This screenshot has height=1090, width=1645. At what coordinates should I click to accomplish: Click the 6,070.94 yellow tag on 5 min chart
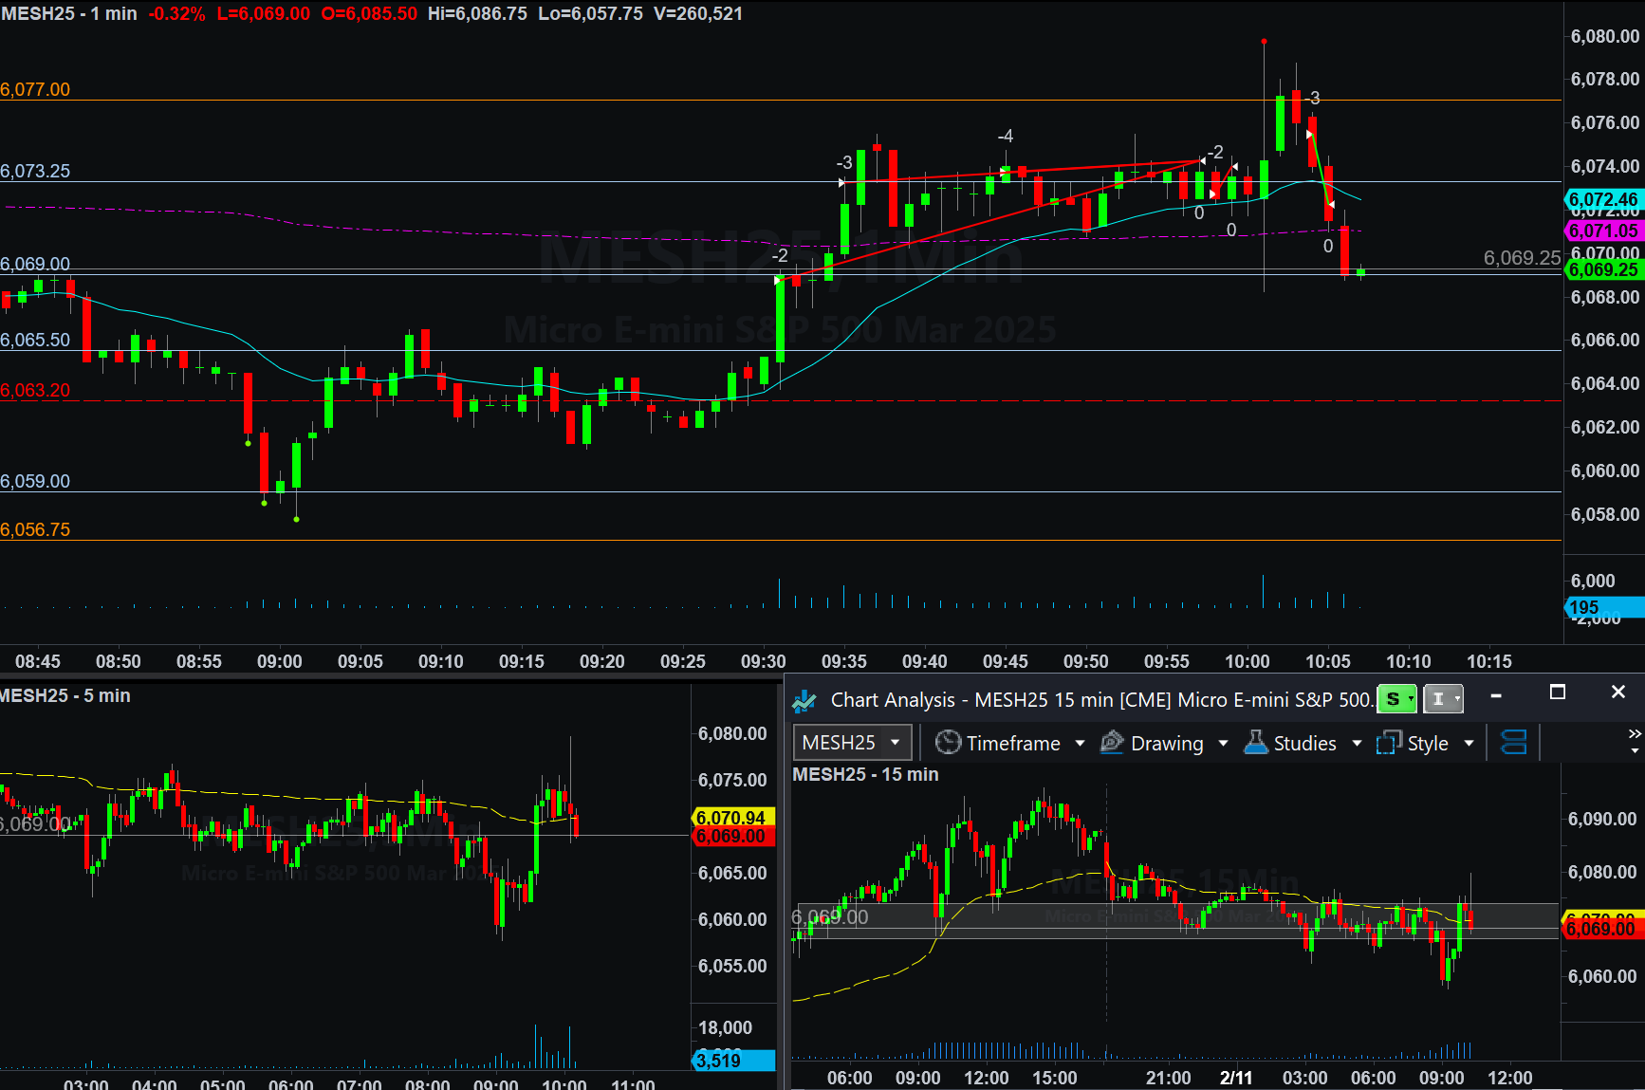733,818
